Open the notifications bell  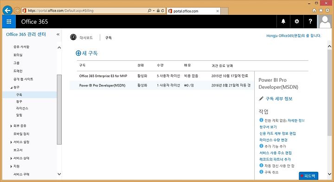click(x=283, y=21)
